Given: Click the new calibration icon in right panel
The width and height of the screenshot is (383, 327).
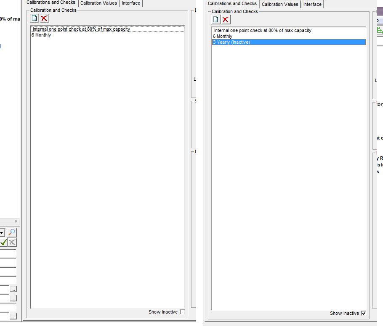Looking at the screenshot, I should tap(216, 19).
